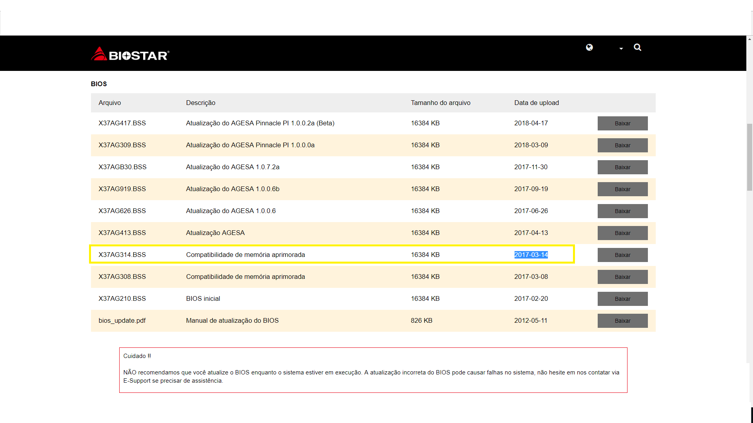This screenshot has width=753, height=423.
Task: Download X37AG309.BSS with Baixar
Action: pyautogui.click(x=622, y=145)
